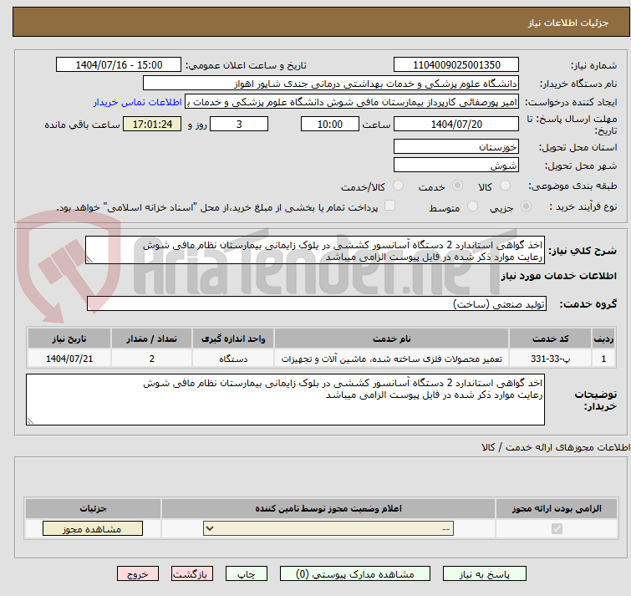Click the اطلاعات مجوزهای ارائه خدمت / کالا heading
The width and height of the screenshot is (631, 596).
tap(555, 447)
